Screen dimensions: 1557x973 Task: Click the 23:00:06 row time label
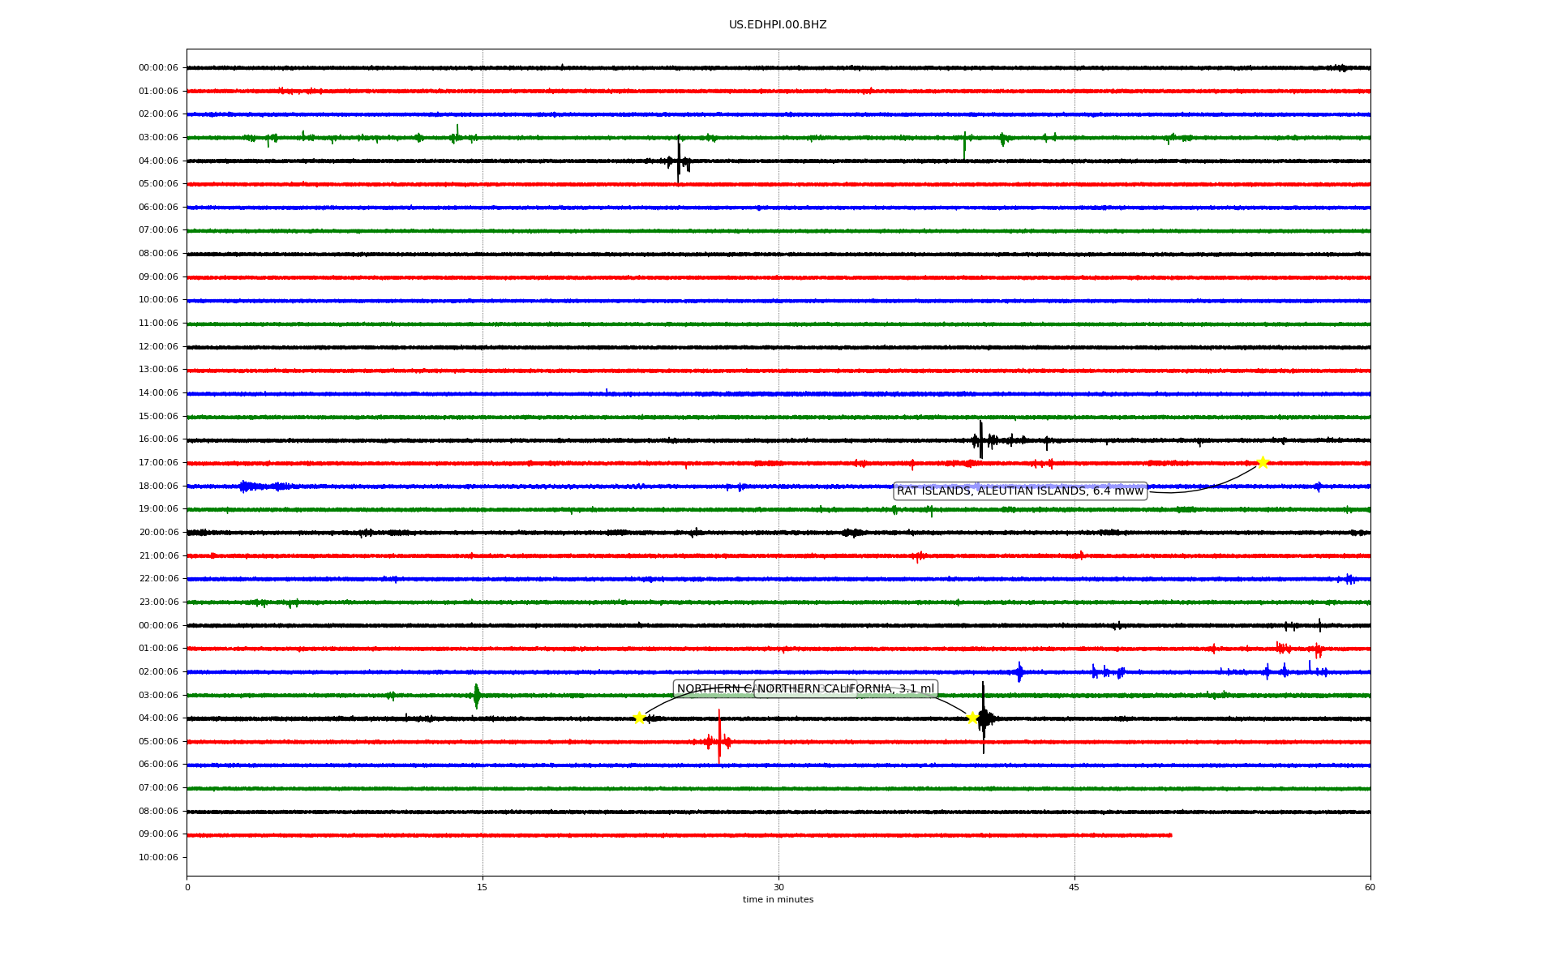pos(158,602)
